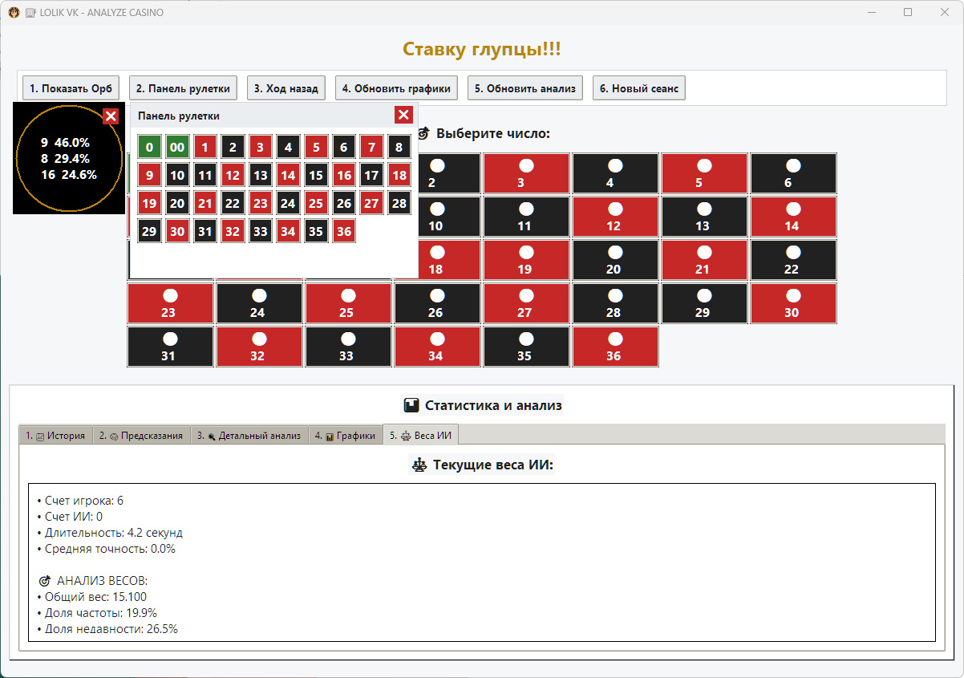Screen dimensions: 964x678
Task: Refresh charts via 4. Обновить графики
Action: pos(396,88)
